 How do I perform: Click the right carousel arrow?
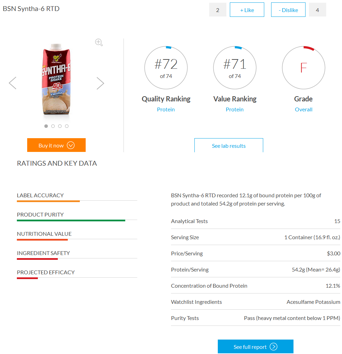tap(100, 83)
